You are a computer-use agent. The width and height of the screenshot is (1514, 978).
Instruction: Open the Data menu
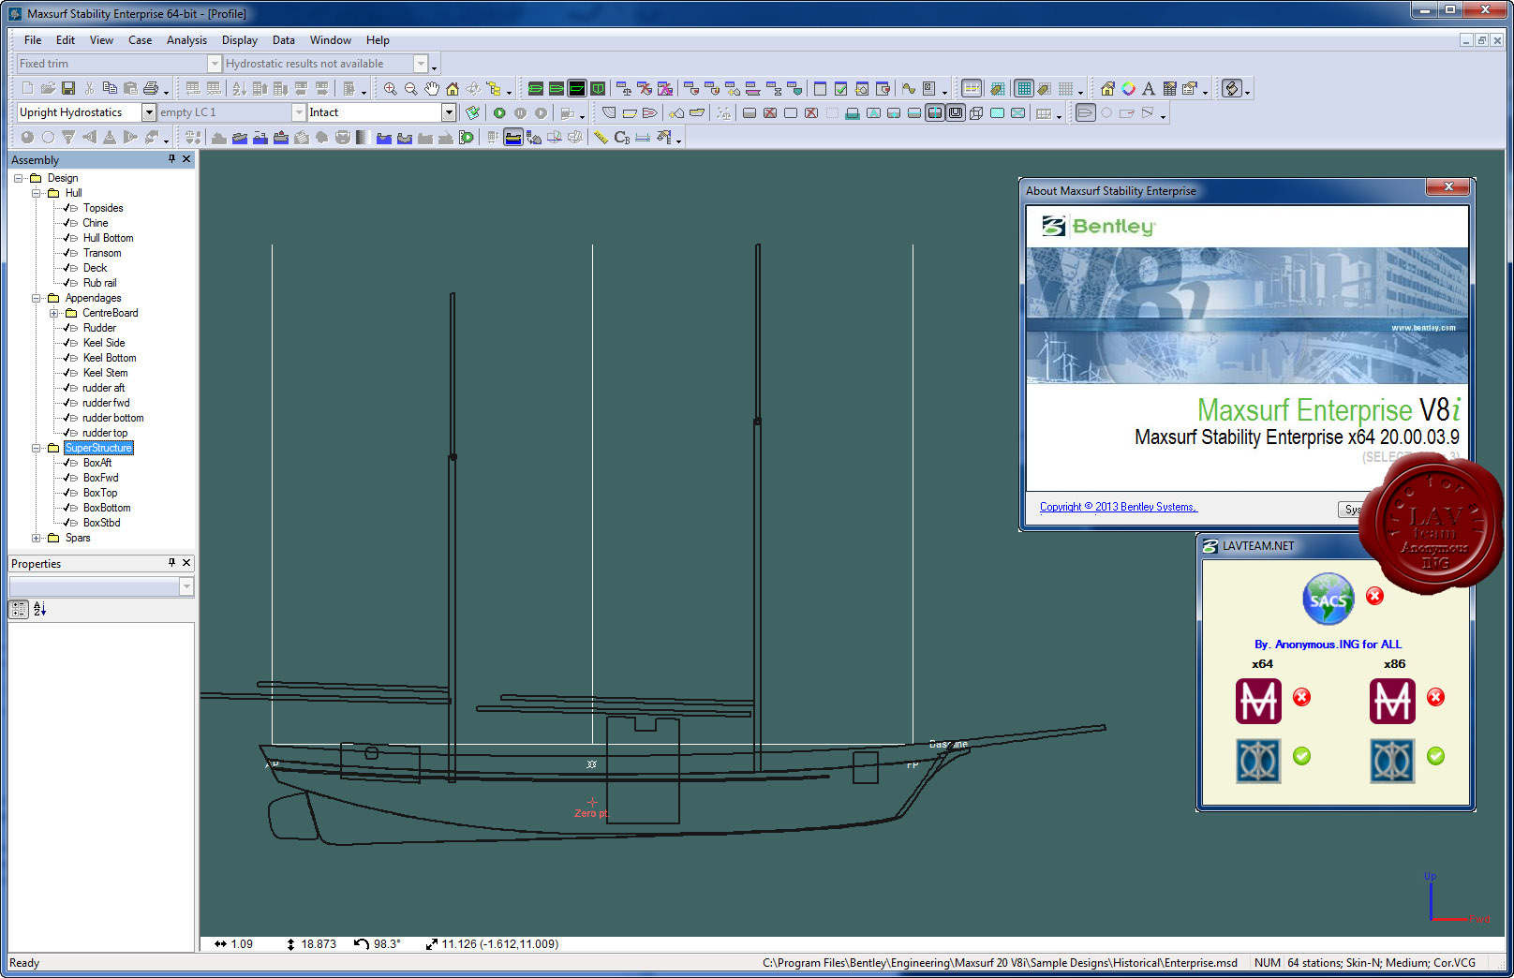284,40
